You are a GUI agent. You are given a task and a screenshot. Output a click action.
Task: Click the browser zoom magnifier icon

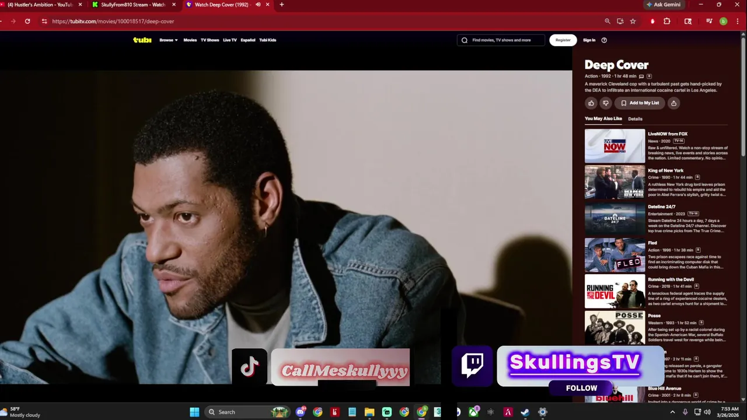[608, 21]
